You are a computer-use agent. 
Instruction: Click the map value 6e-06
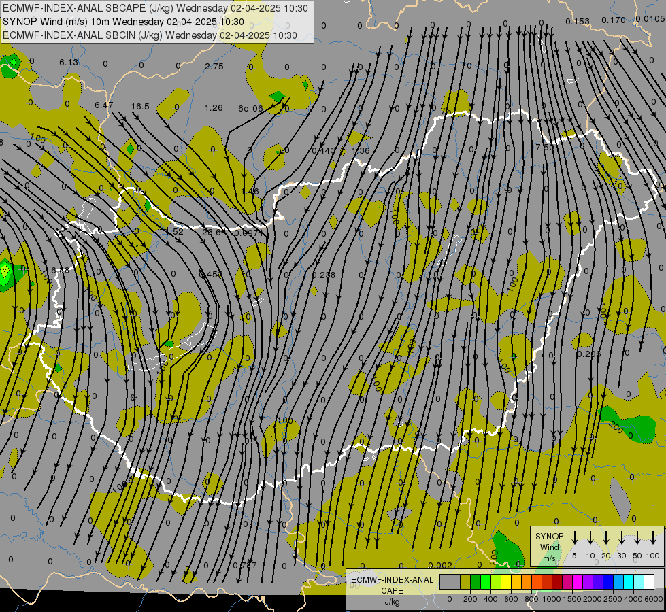point(250,109)
